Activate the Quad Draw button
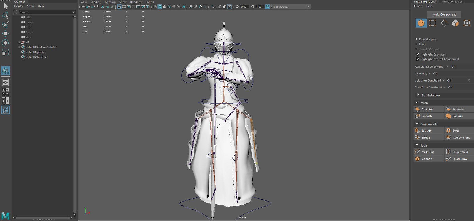This screenshot has height=221, width=474. (x=459, y=159)
